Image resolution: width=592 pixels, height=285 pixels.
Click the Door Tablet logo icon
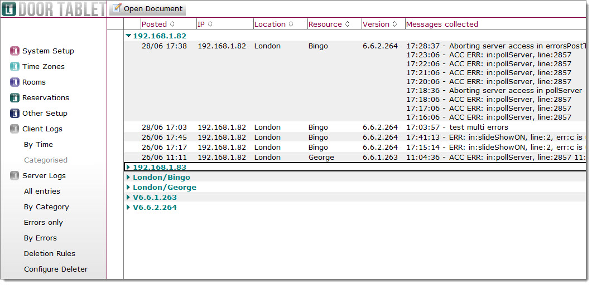click(9, 9)
